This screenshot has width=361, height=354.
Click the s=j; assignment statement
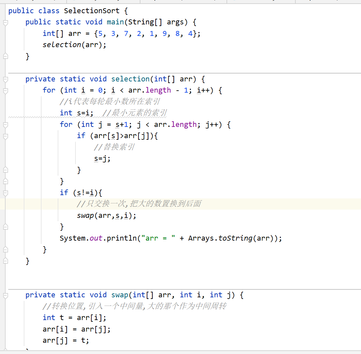pyautogui.click(x=102, y=159)
